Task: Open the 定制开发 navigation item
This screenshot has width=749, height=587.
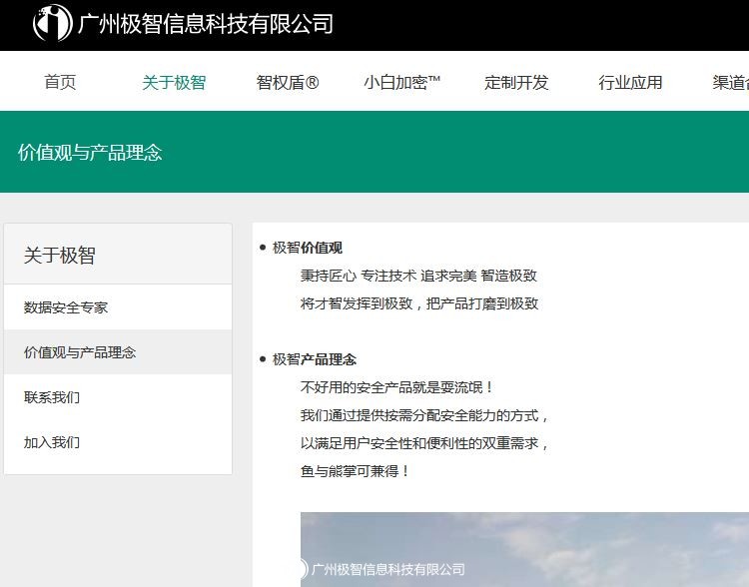Action: click(x=516, y=83)
